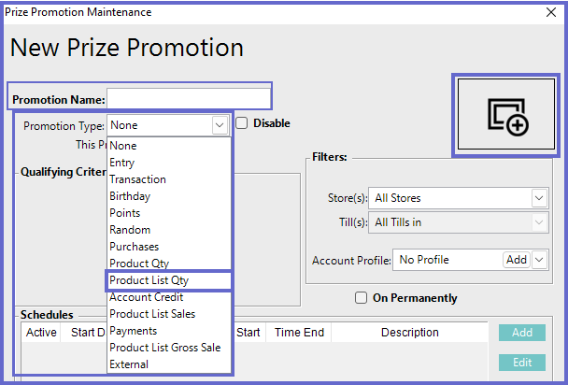Select External promotion type

[x=129, y=364]
